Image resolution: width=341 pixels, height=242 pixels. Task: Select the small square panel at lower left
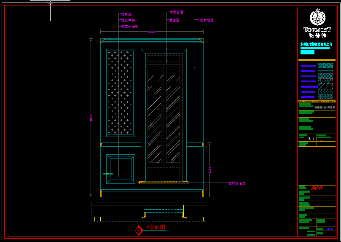click(x=121, y=169)
